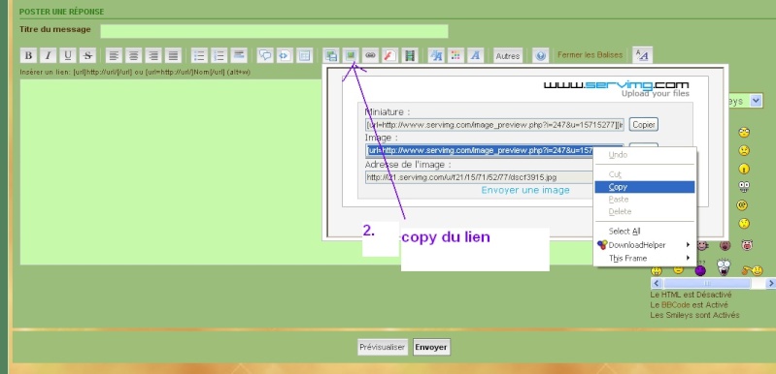Choose Copy in the context menu

click(644, 187)
